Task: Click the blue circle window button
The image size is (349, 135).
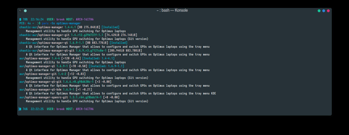Action: [324, 11]
